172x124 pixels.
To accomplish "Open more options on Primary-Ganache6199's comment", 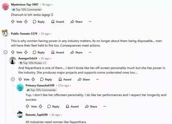I will click(105, 106).
